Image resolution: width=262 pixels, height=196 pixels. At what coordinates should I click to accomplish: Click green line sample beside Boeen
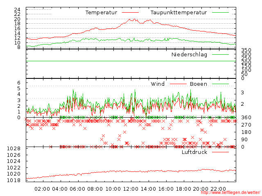pos(220,84)
